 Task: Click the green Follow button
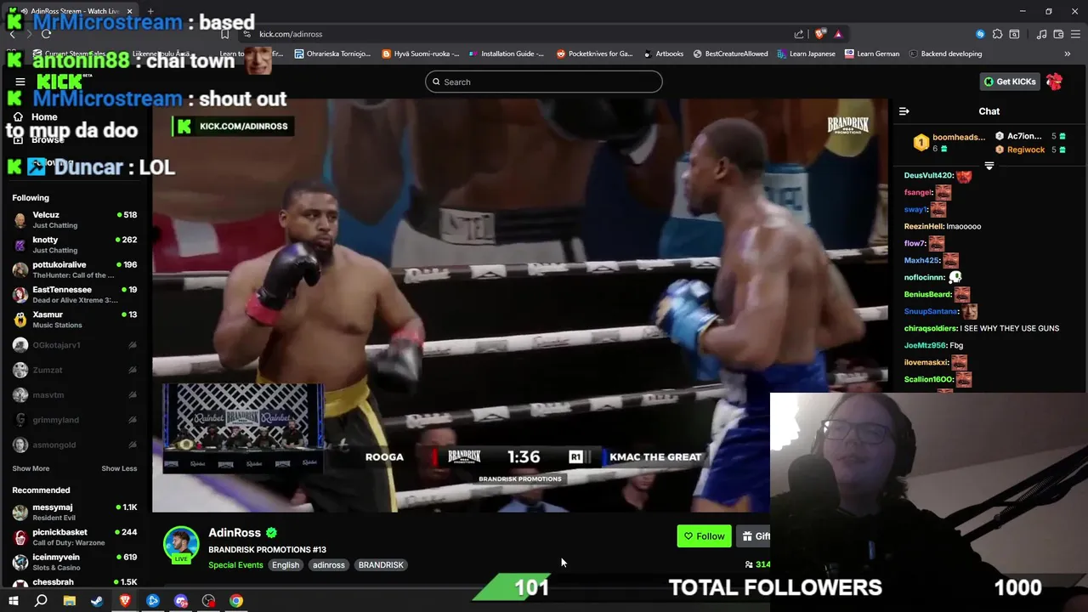point(704,536)
